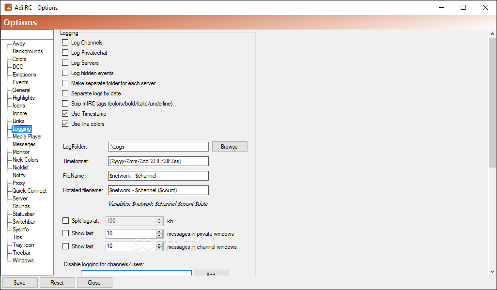Click the scroll down arrow of options panel
Viewport: 497px width, 290px height.
click(x=492, y=272)
